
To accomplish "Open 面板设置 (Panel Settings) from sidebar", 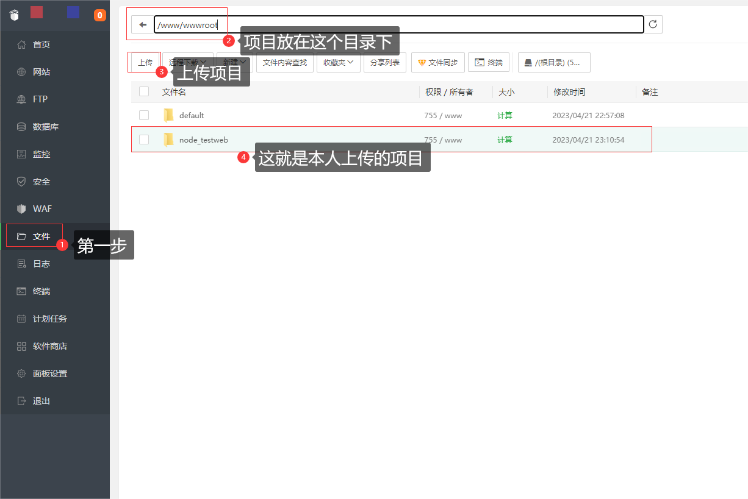I will [50, 373].
